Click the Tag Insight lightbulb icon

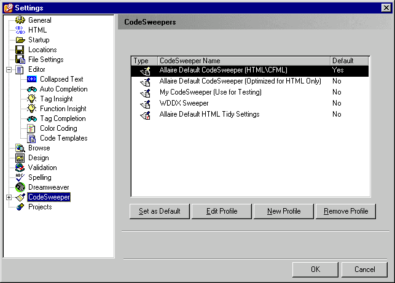(32, 99)
